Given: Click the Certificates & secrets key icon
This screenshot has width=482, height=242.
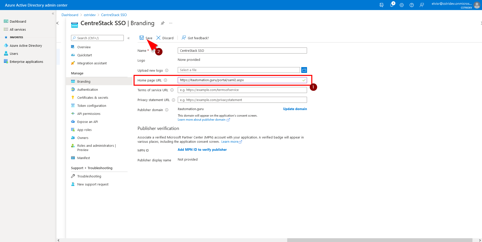Looking at the screenshot, I should click(x=73, y=98).
